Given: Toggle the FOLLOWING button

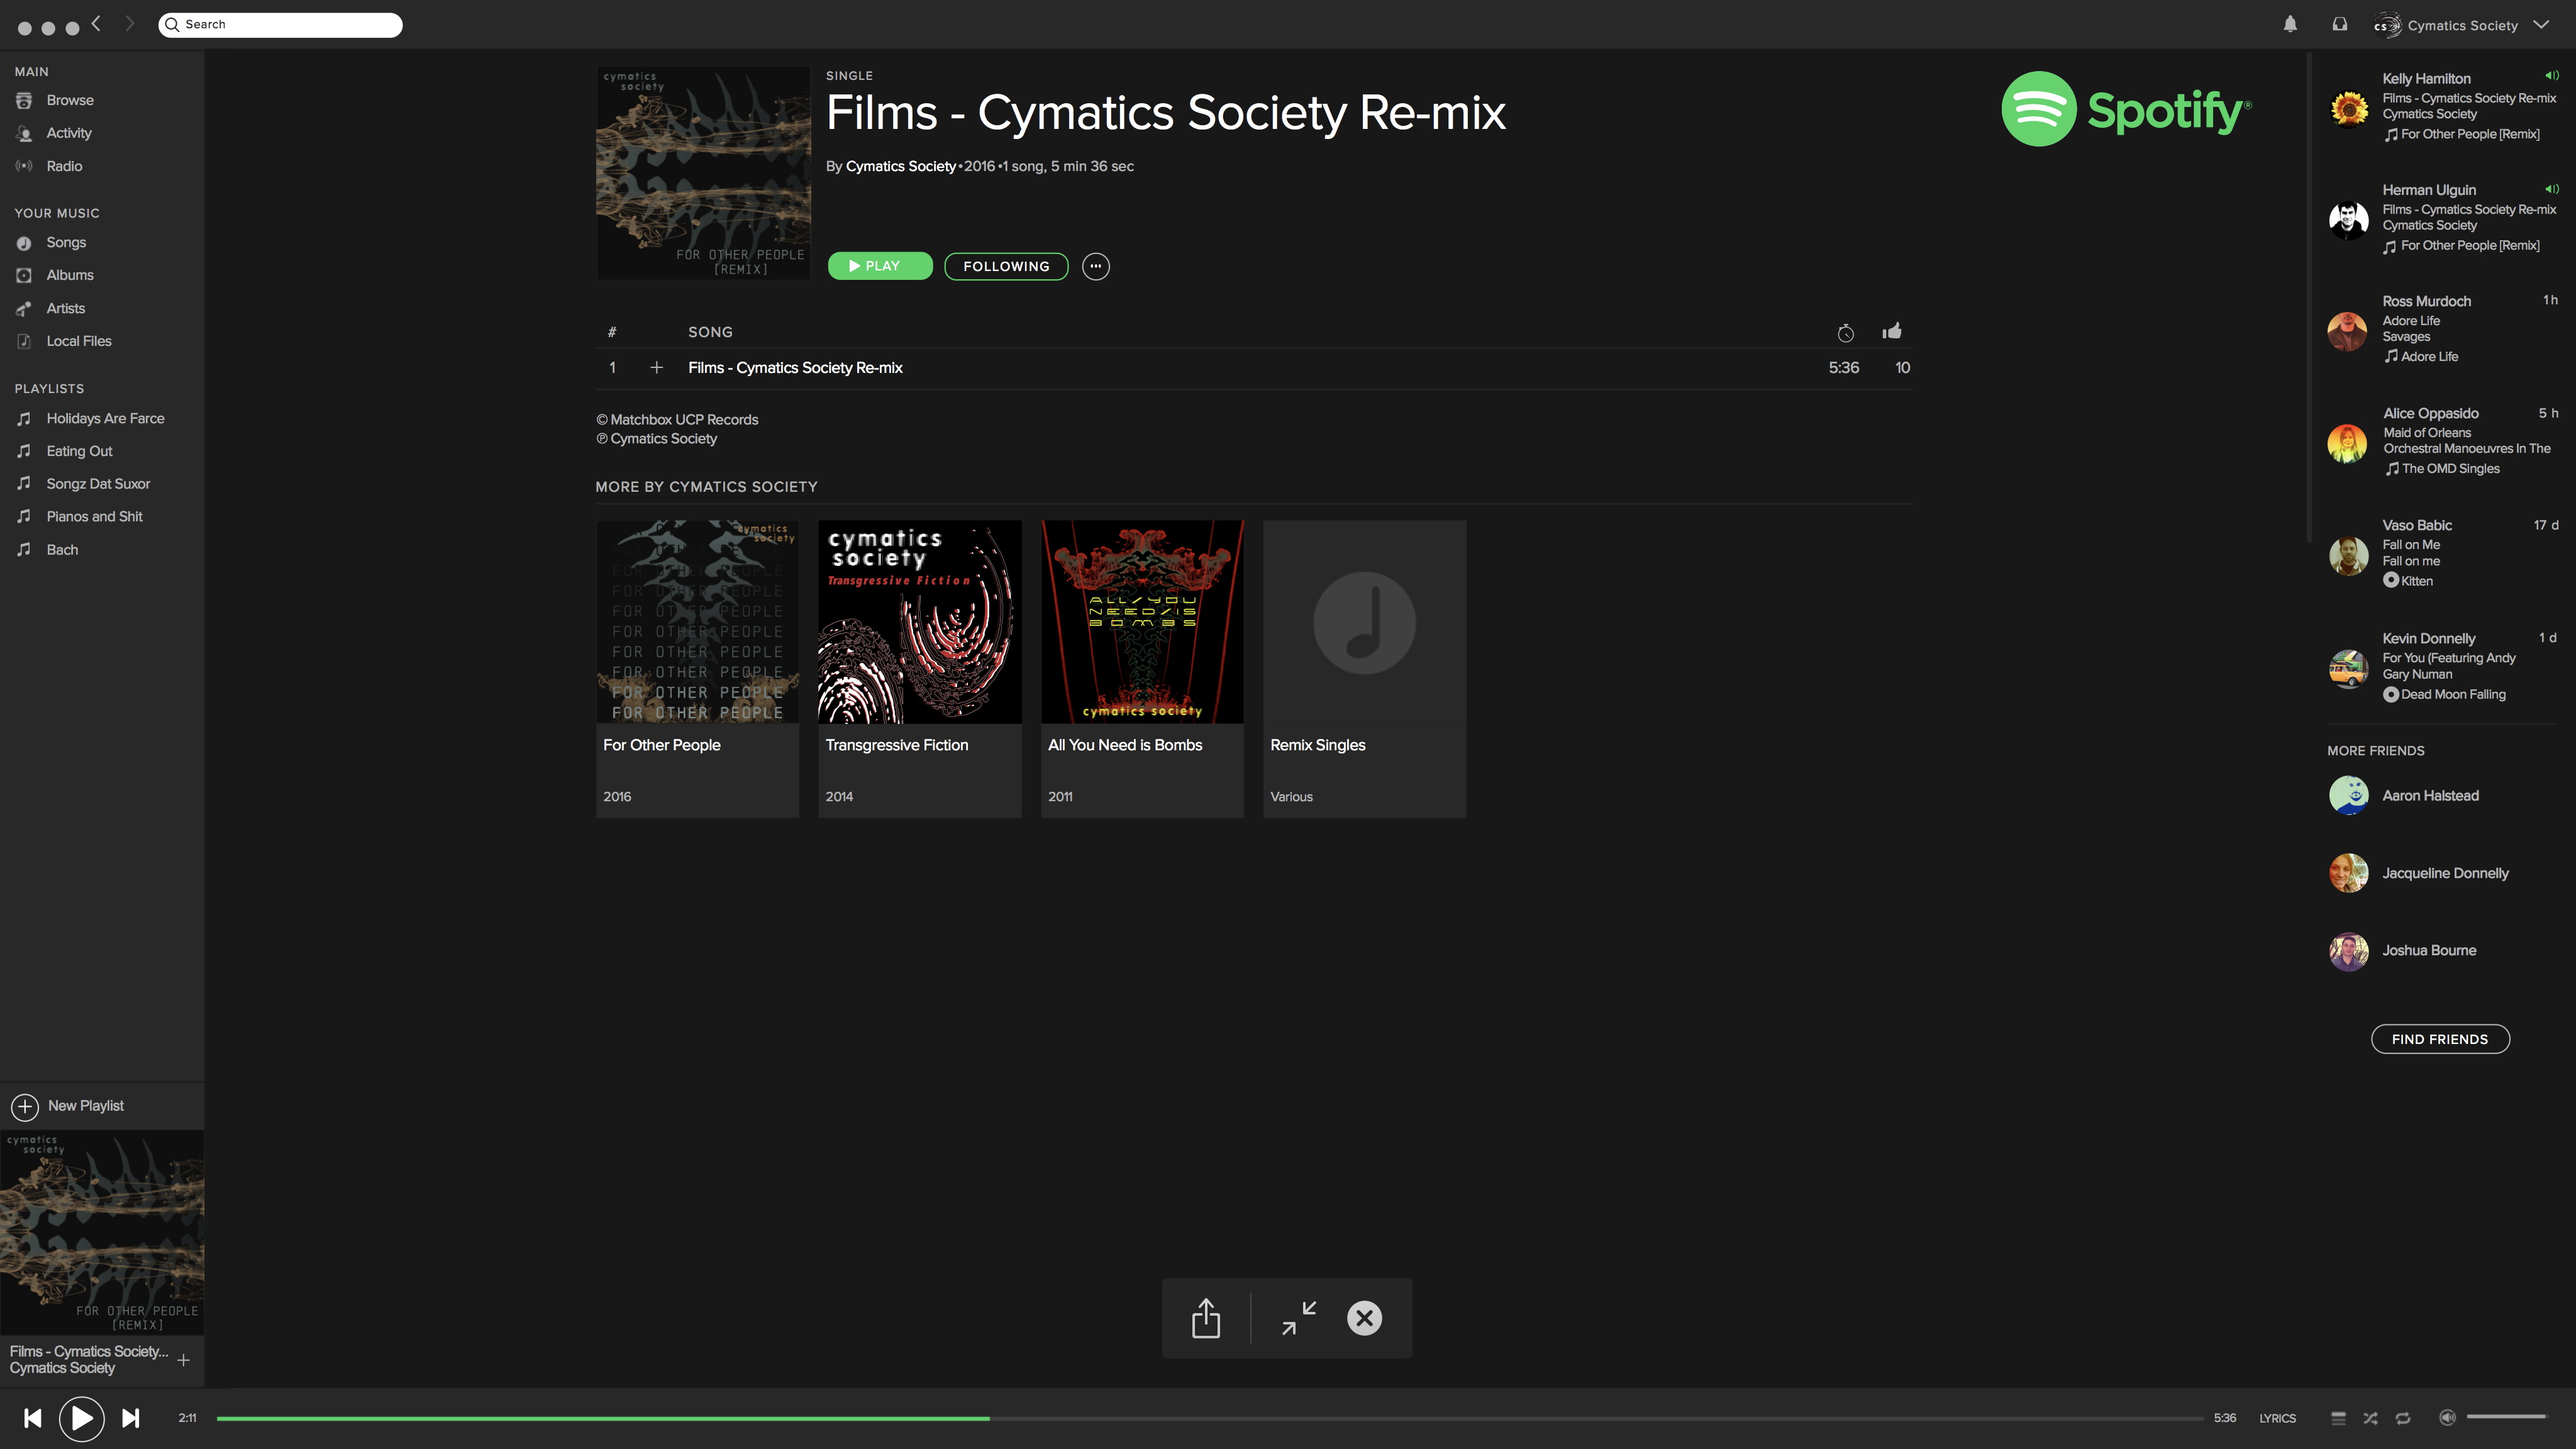Looking at the screenshot, I should tap(1006, 266).
